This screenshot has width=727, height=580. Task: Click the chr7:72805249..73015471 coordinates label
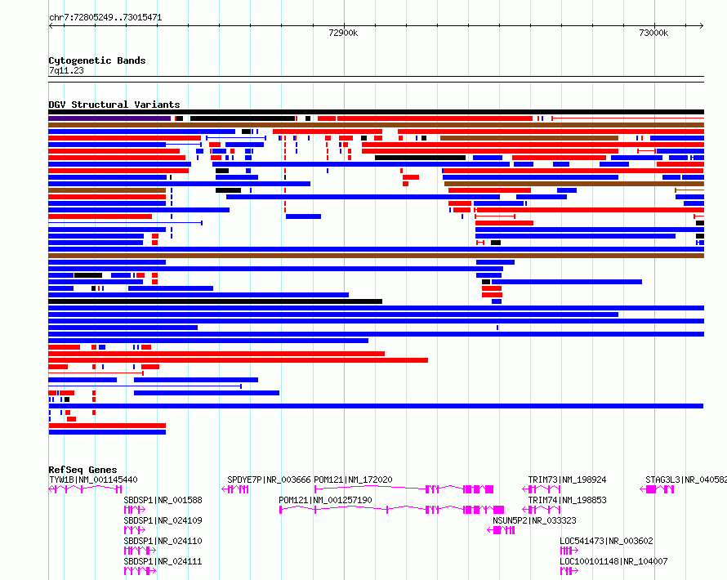click(x=105, y=17)
